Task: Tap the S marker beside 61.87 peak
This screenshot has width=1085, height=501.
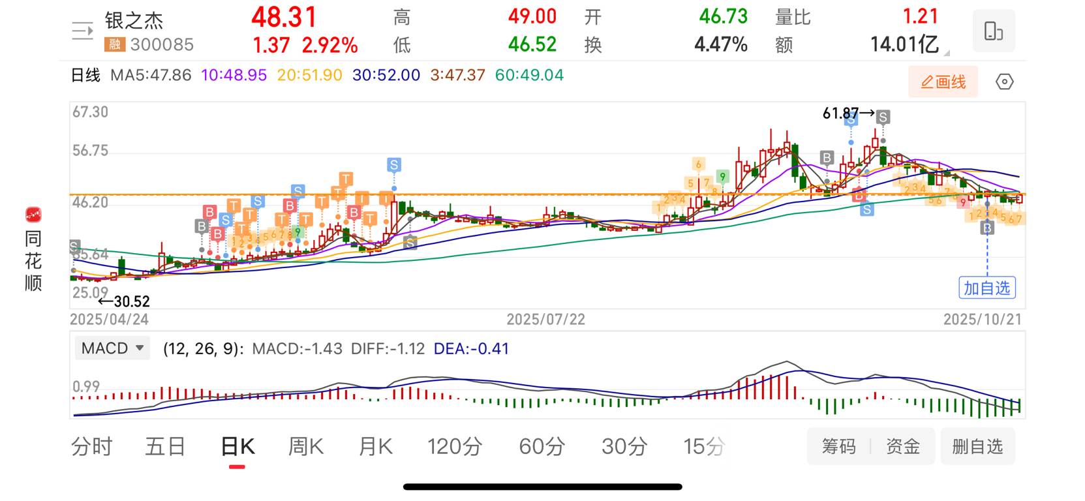Action: 883,117
